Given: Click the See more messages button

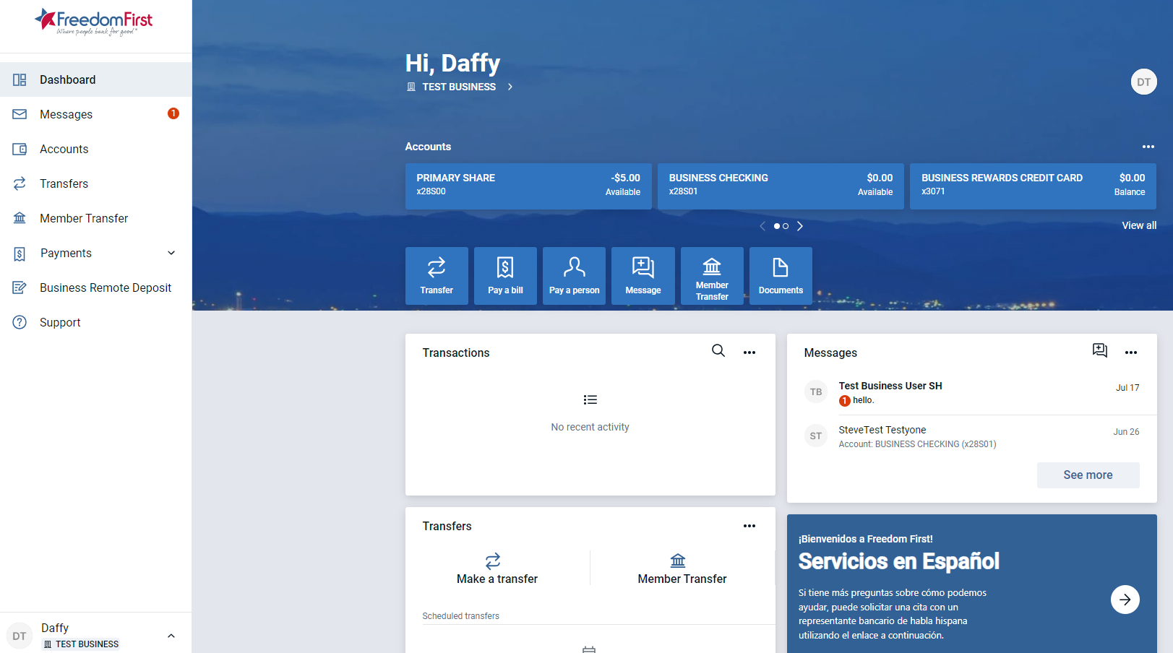Looking at the screenshot, I should pos(1088,475).
